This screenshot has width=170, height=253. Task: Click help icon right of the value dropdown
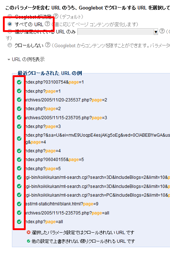point(162,31)
